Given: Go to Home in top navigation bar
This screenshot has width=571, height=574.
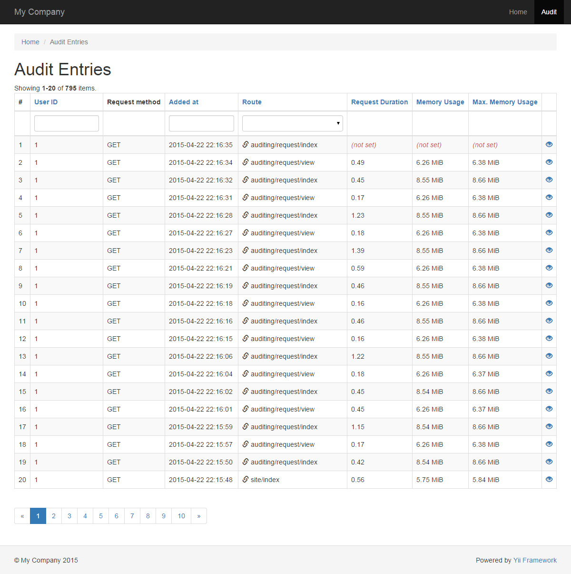Looking at the screenshot, I should click(518, 12).
